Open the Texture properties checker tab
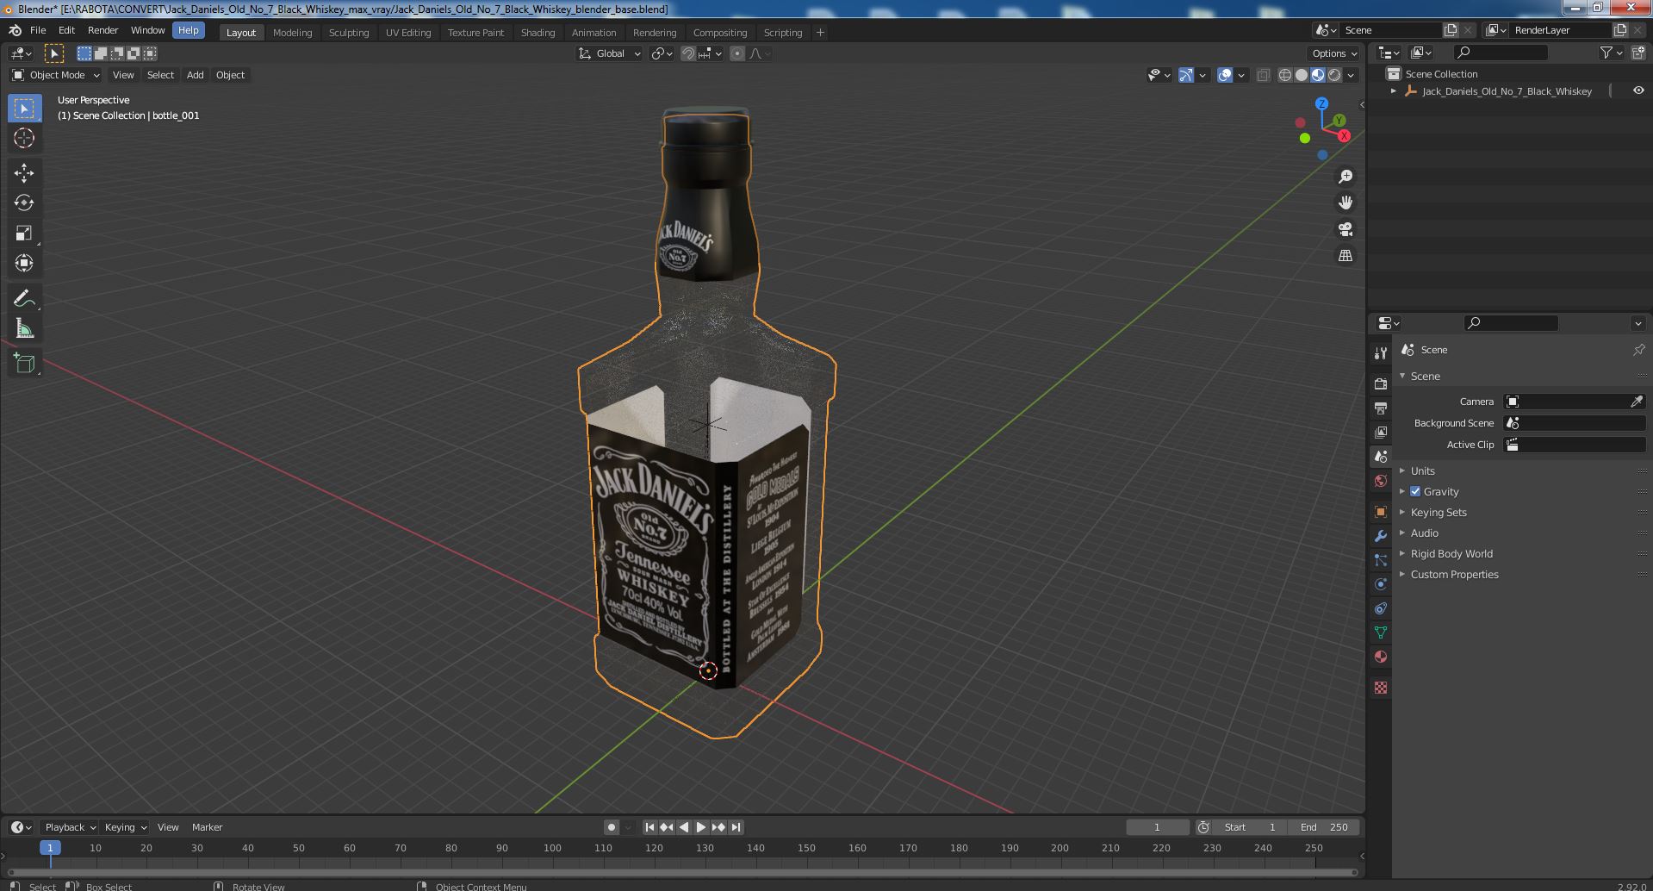 coord(1381,688)
